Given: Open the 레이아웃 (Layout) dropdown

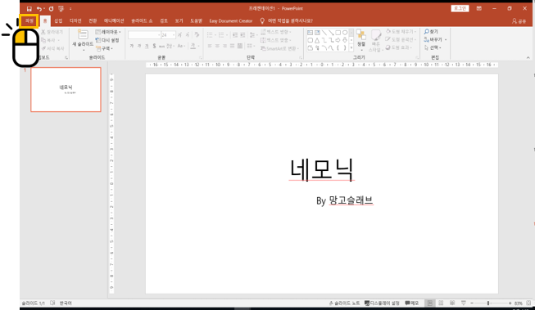Looking at the screenshot, I should pos(108,32).
